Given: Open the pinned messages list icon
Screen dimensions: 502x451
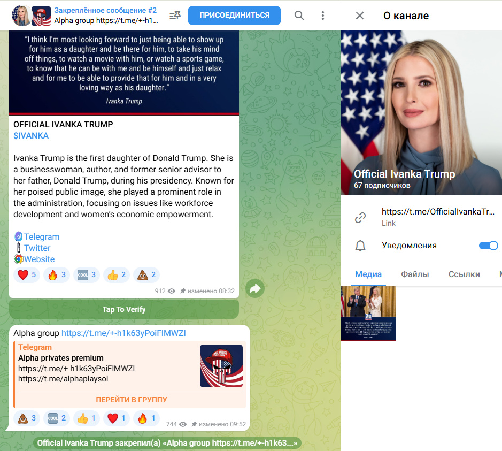Looking at the screenshot, I should pyautogui.click(x=175, y=15).
